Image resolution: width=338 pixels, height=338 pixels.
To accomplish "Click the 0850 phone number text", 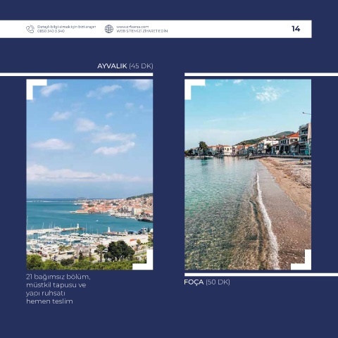I will point(51,31).
